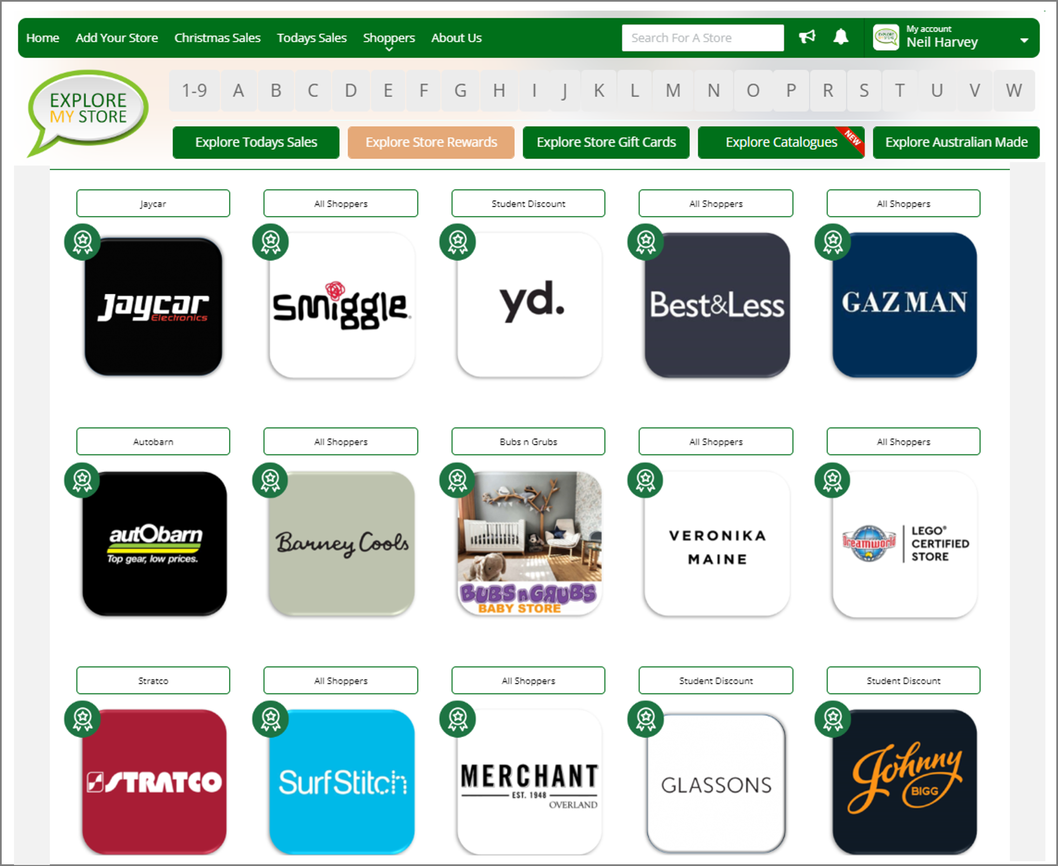Expand the My account dropdown arrow
This screenshot has height=866, width=1058.
[1024, 40]
